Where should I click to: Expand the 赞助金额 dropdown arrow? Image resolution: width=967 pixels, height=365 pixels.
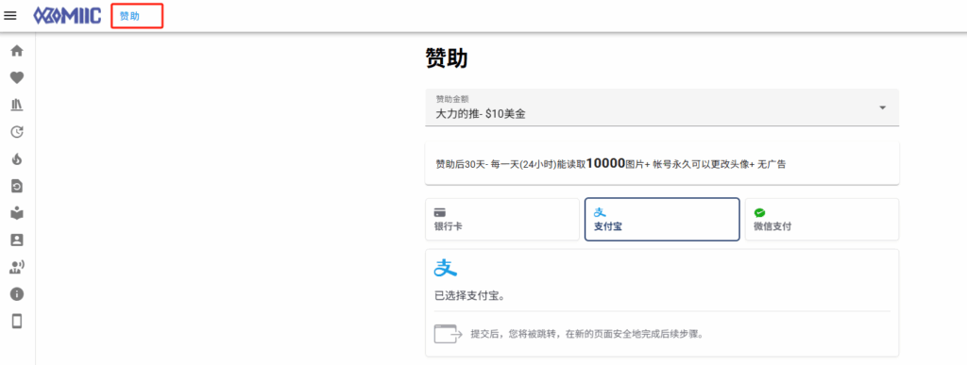[x=883, y=108]
